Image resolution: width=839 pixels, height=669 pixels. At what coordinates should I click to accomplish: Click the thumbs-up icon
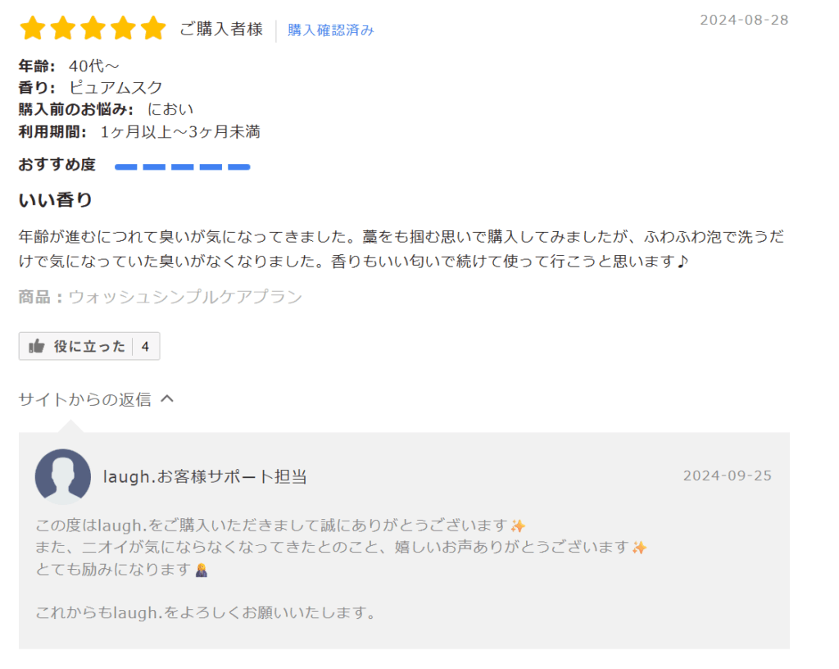(36, 347)
